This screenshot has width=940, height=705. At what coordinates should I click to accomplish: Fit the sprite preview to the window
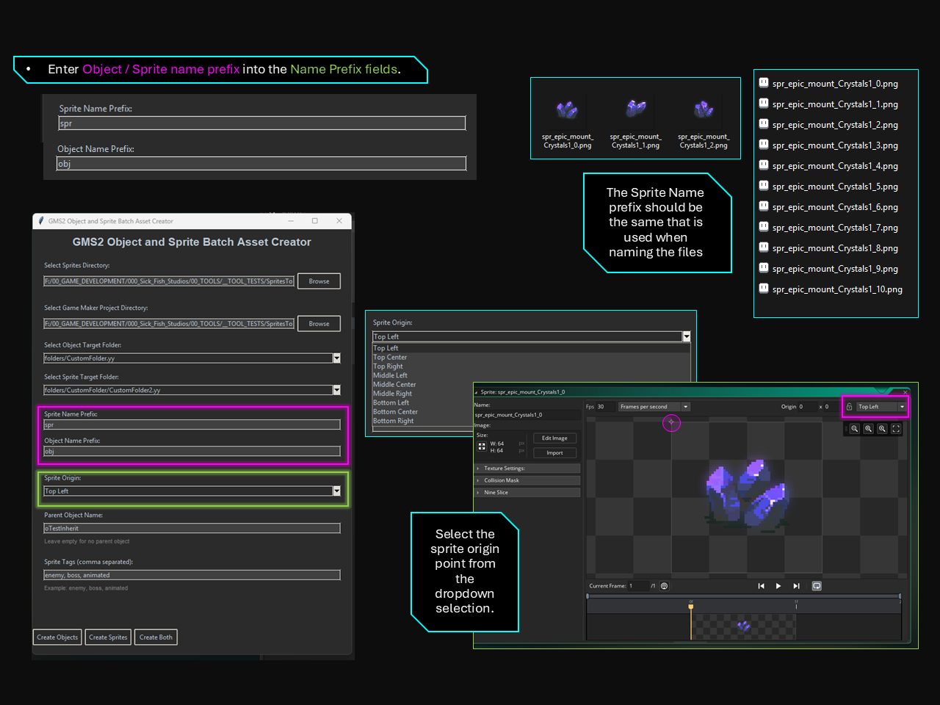pyautogui.click(x=896, y=429)
